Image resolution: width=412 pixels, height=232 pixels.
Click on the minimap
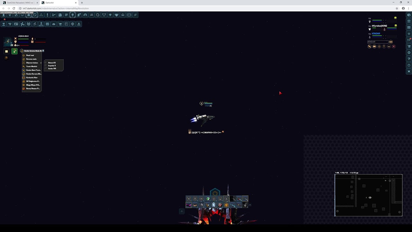coord(369,195)
